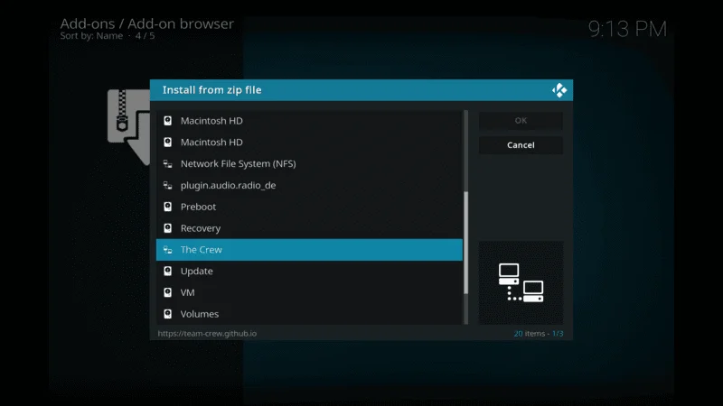Open the VM volume

pos(309,292)
